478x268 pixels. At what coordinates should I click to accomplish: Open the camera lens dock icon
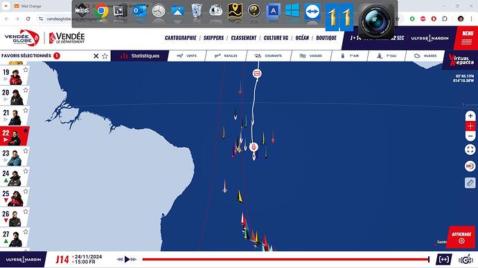point(376,21)
